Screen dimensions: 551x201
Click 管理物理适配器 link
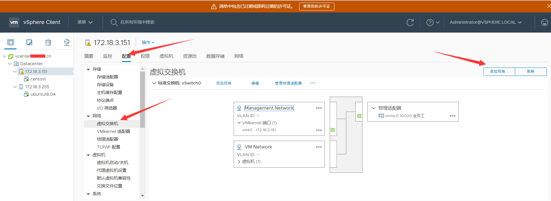(288, 83)
